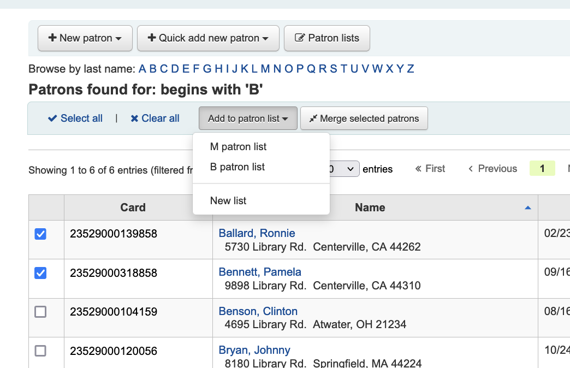Choose M patron list from menu
Screen dimensions: 570x368
(238, 147)
